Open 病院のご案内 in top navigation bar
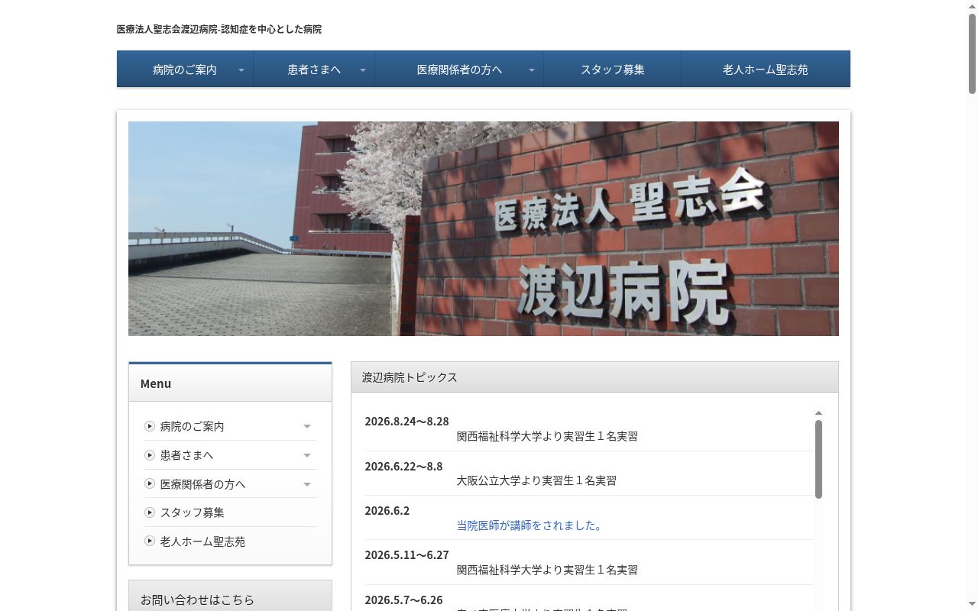The width and height of the screenshot is (978, 611). [x=184, y=70]
